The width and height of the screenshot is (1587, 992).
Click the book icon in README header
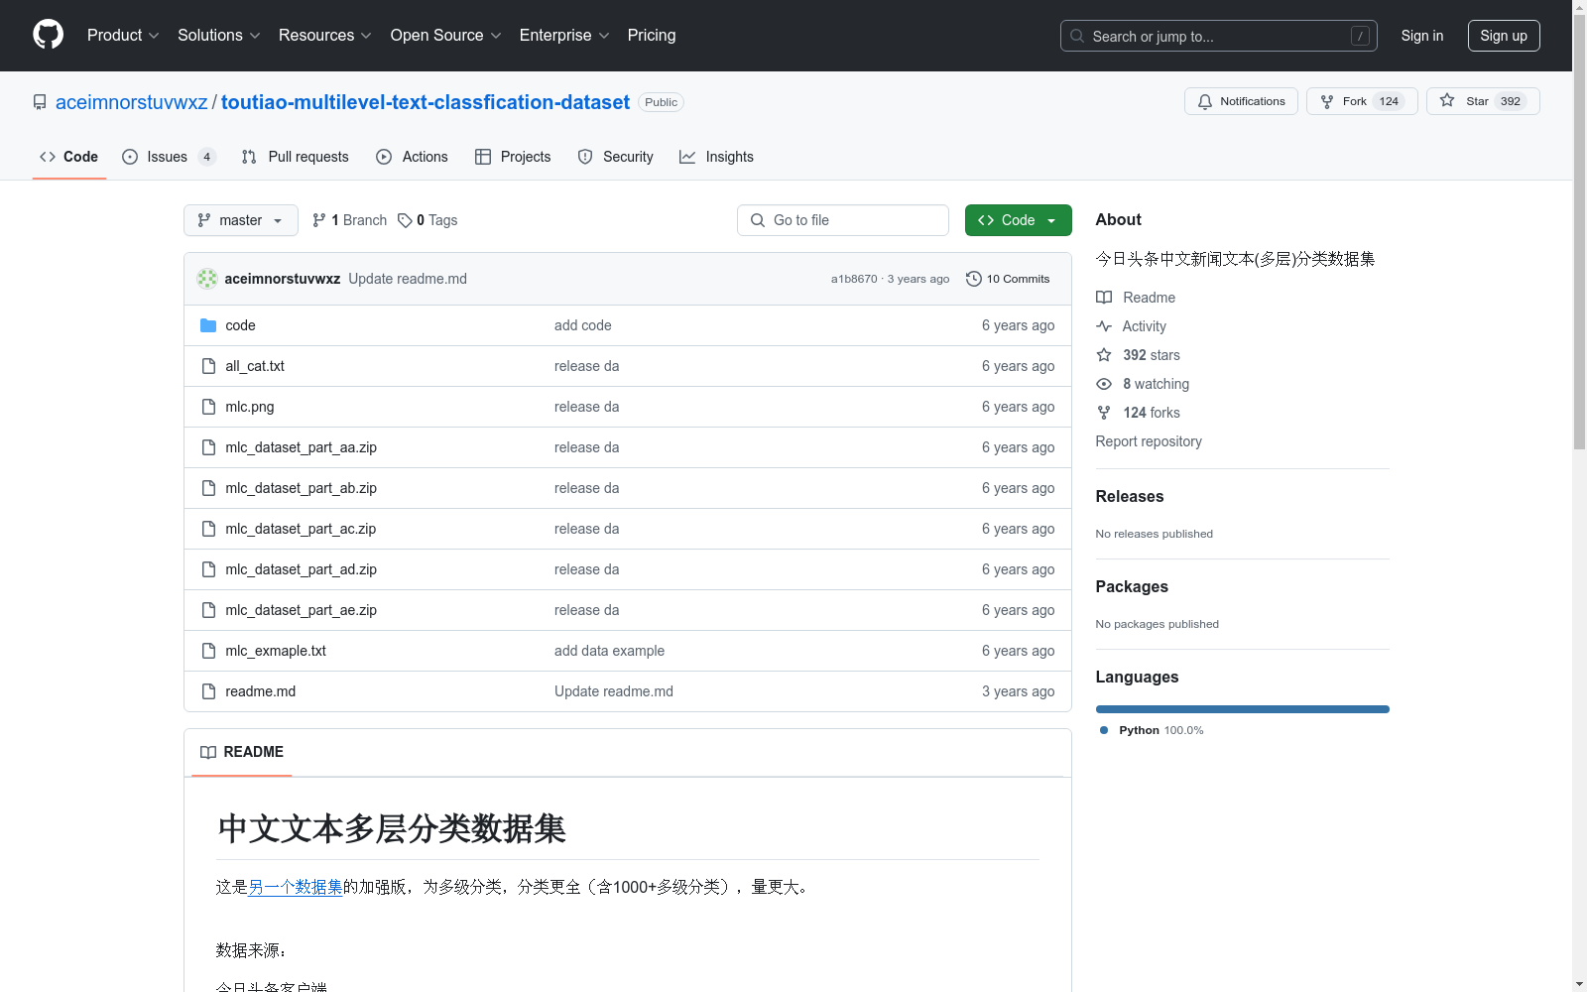(x=208, y=752)
